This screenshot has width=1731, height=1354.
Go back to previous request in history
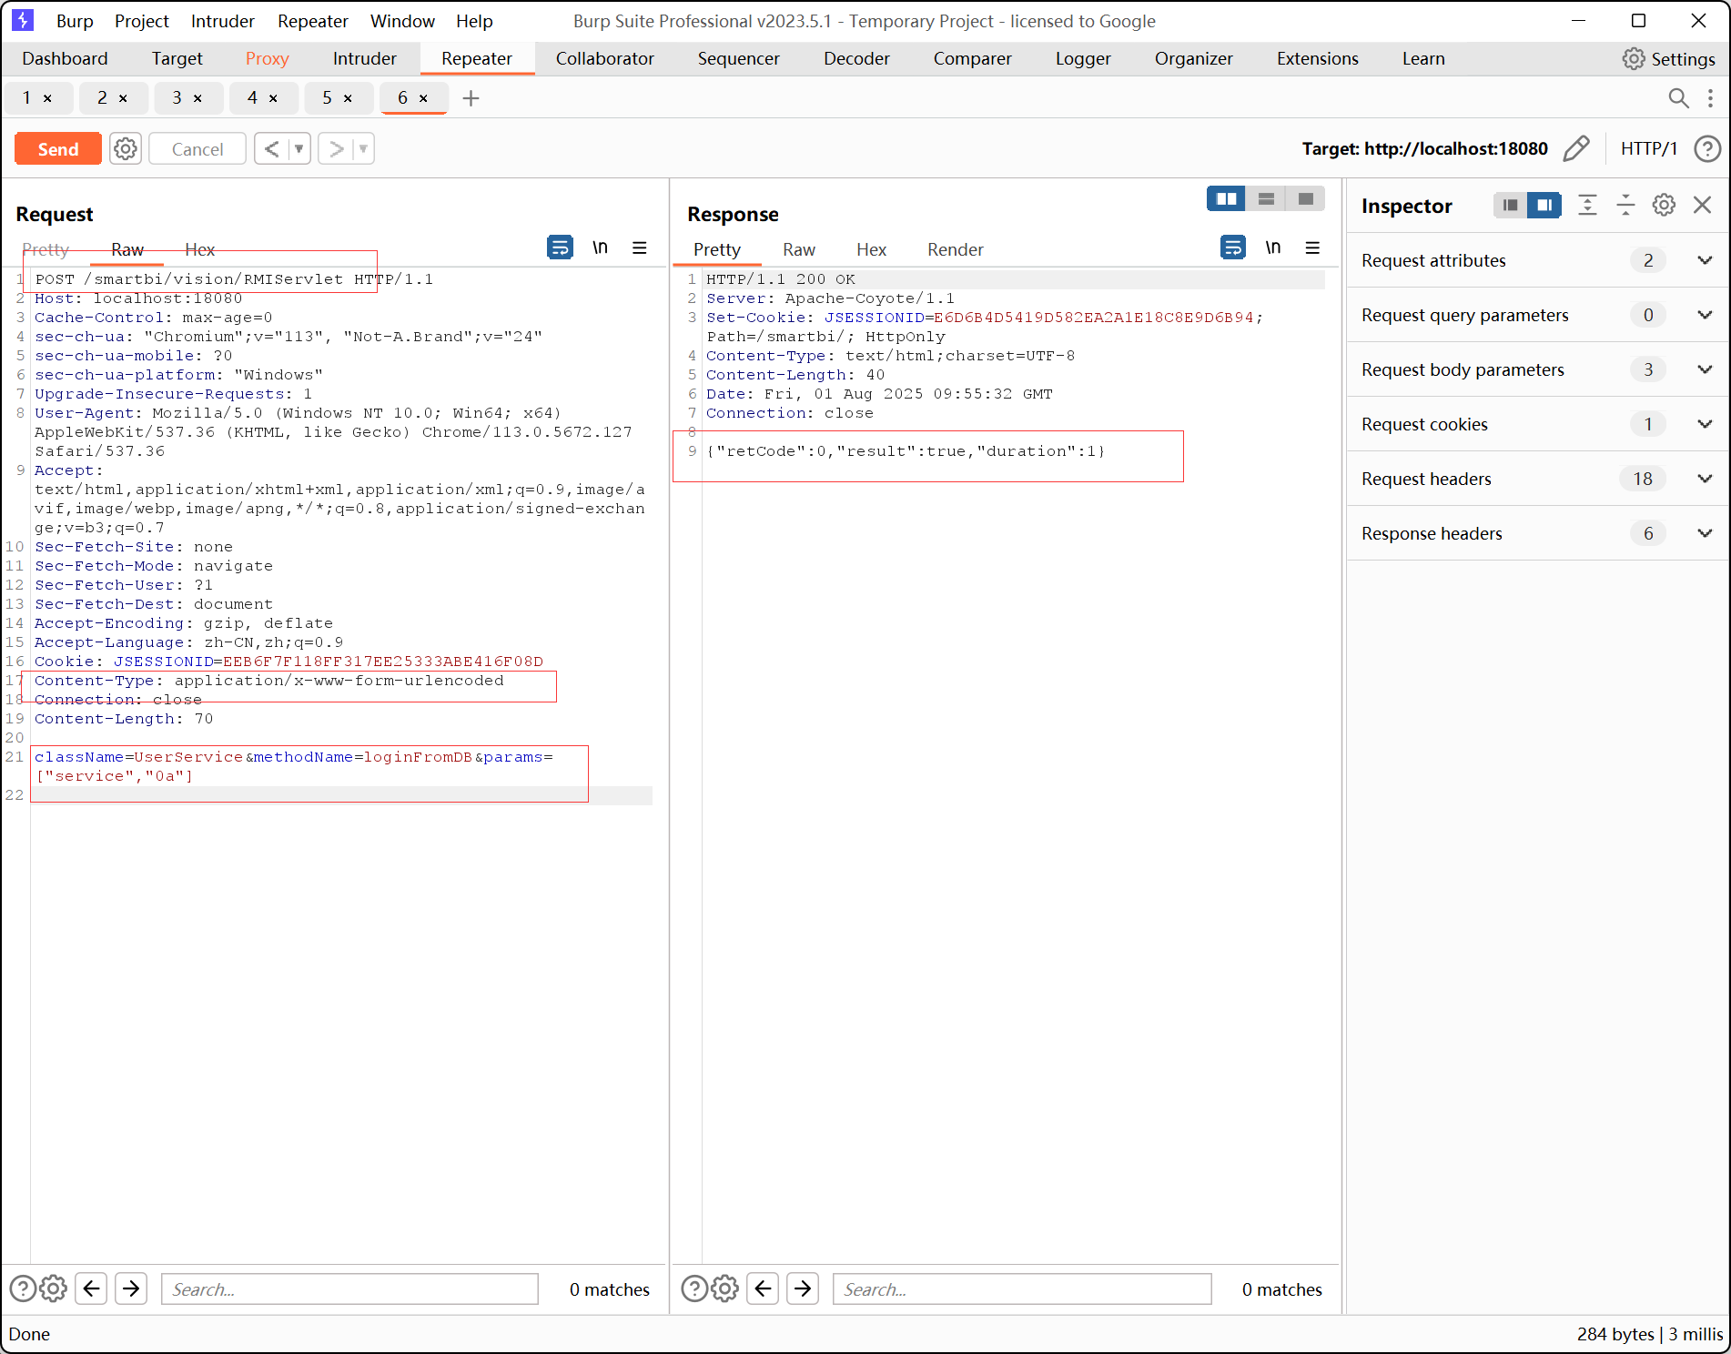tap(271, 148)
